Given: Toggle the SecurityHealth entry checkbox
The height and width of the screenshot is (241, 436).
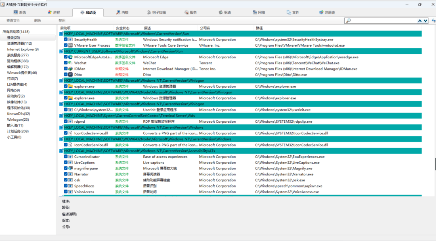Looking at the screenshot, I should (x=66, y=39).
